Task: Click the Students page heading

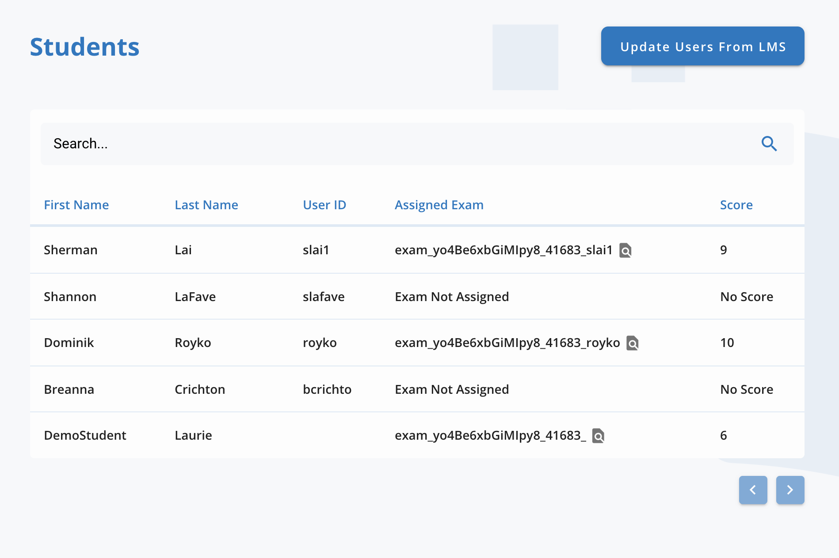Action: click(84, 46)
